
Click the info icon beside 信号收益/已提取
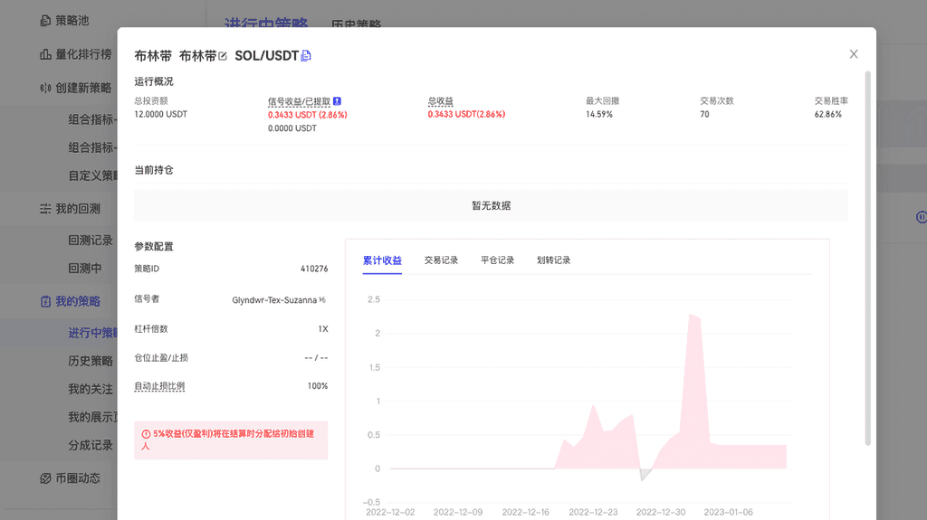pos(337,101)
